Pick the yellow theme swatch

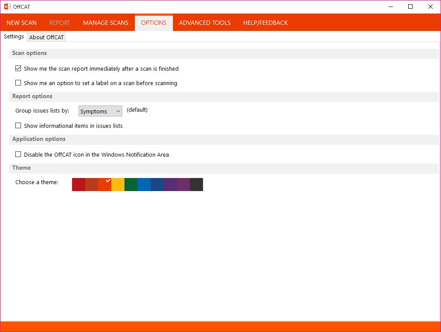[x=118, y=185]
